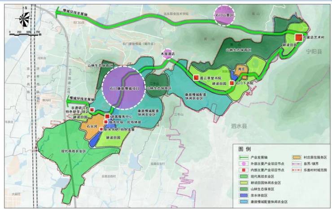Click the 亲水体验区 blue legend swatch
Image resolution: width=332 pixels, height=209 pixels.
click(244, 196)
